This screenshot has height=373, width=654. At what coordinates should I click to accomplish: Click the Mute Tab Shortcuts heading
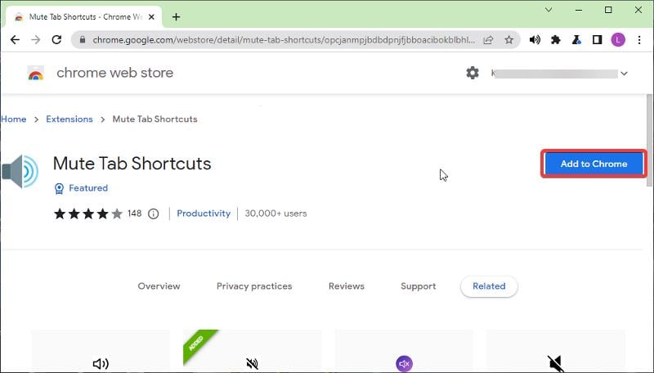coord(132,164)
